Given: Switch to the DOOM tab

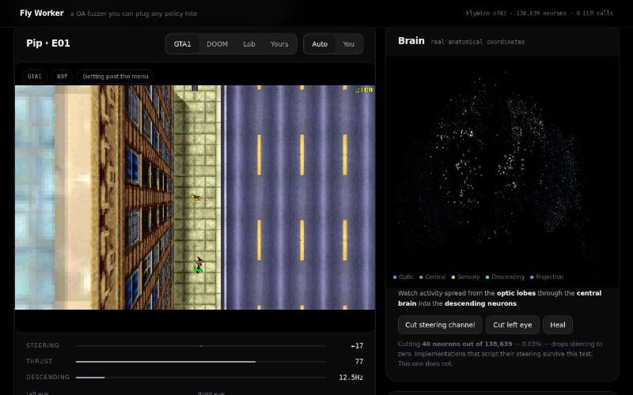Looking at the screenshot, I should tap(217, 44).
